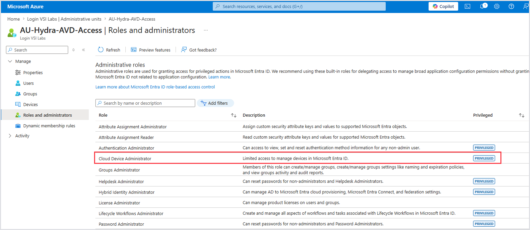Click PRIVILEGED badge for Helpdesk Administrator

[x=484, y=181]
